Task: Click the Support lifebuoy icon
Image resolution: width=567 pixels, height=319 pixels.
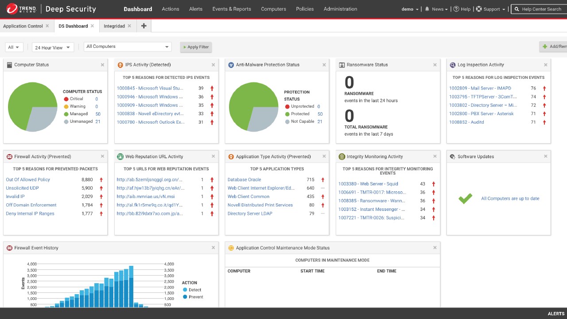Action: [x=479, y=9]
